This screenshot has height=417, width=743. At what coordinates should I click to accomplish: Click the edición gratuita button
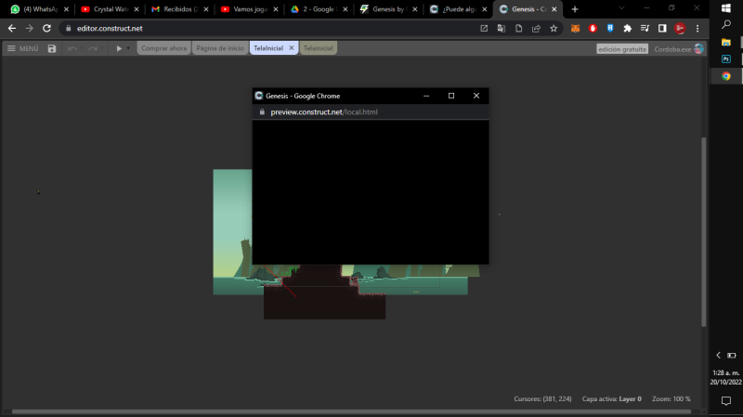coord(621,49)
